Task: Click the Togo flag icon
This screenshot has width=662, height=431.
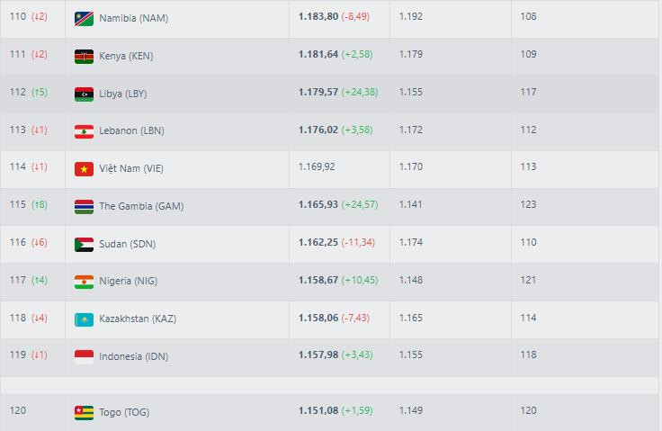Action: (x=84, y=413)
